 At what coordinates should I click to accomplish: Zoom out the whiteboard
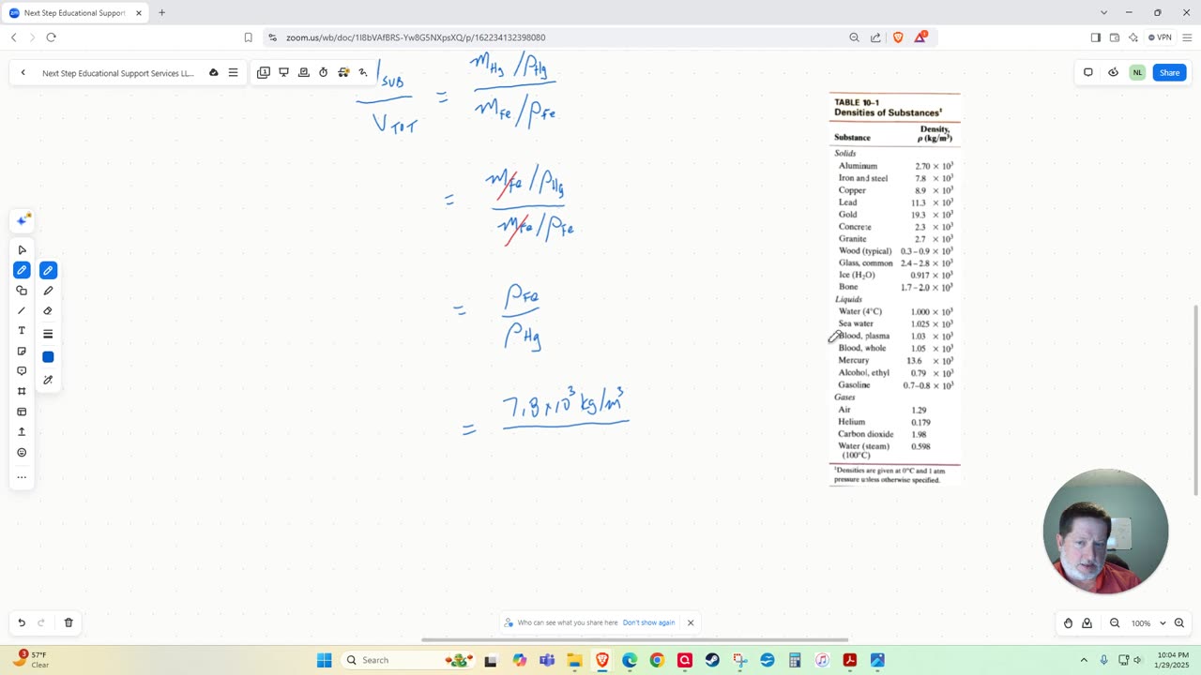click(x=1115, y=623)
